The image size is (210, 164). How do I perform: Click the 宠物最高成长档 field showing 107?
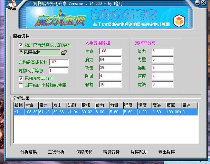[x=59, y=62]
